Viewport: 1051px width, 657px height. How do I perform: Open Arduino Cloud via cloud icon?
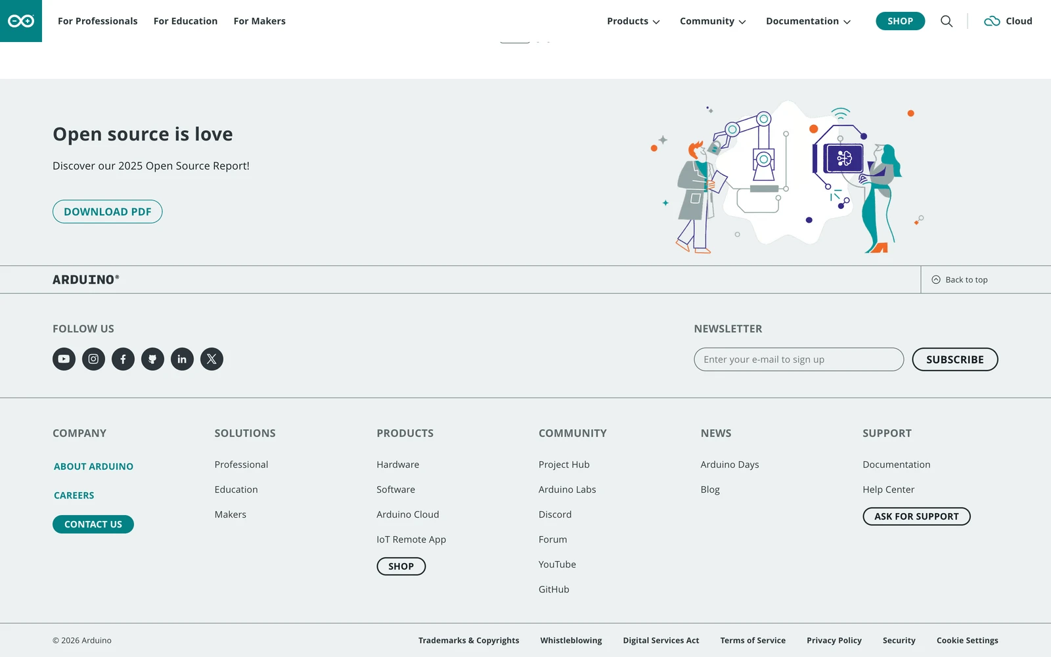[992, 21]
